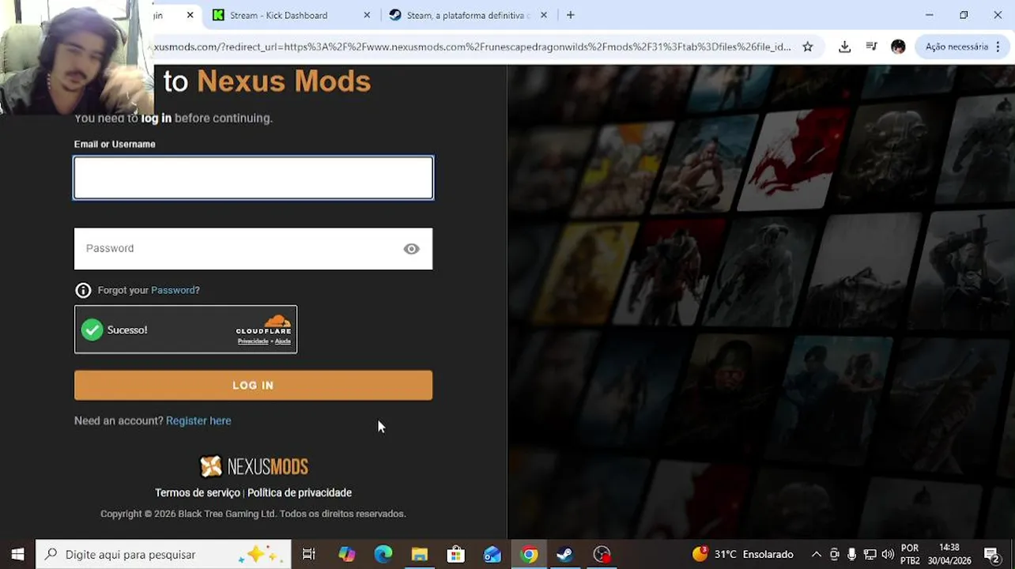Click the copyright Black Tree Gaming text
The image size is (1015, 569).
[253, 514]
